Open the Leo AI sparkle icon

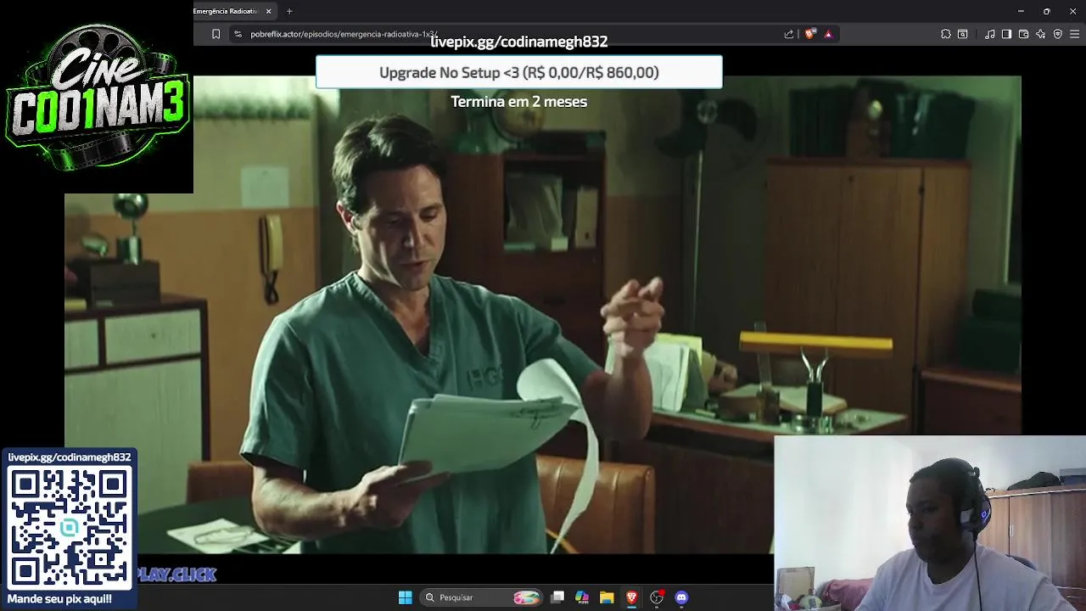pos(1040,34)
